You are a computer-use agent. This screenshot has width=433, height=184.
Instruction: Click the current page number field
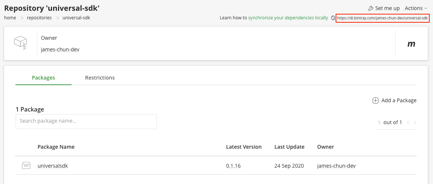379,122
